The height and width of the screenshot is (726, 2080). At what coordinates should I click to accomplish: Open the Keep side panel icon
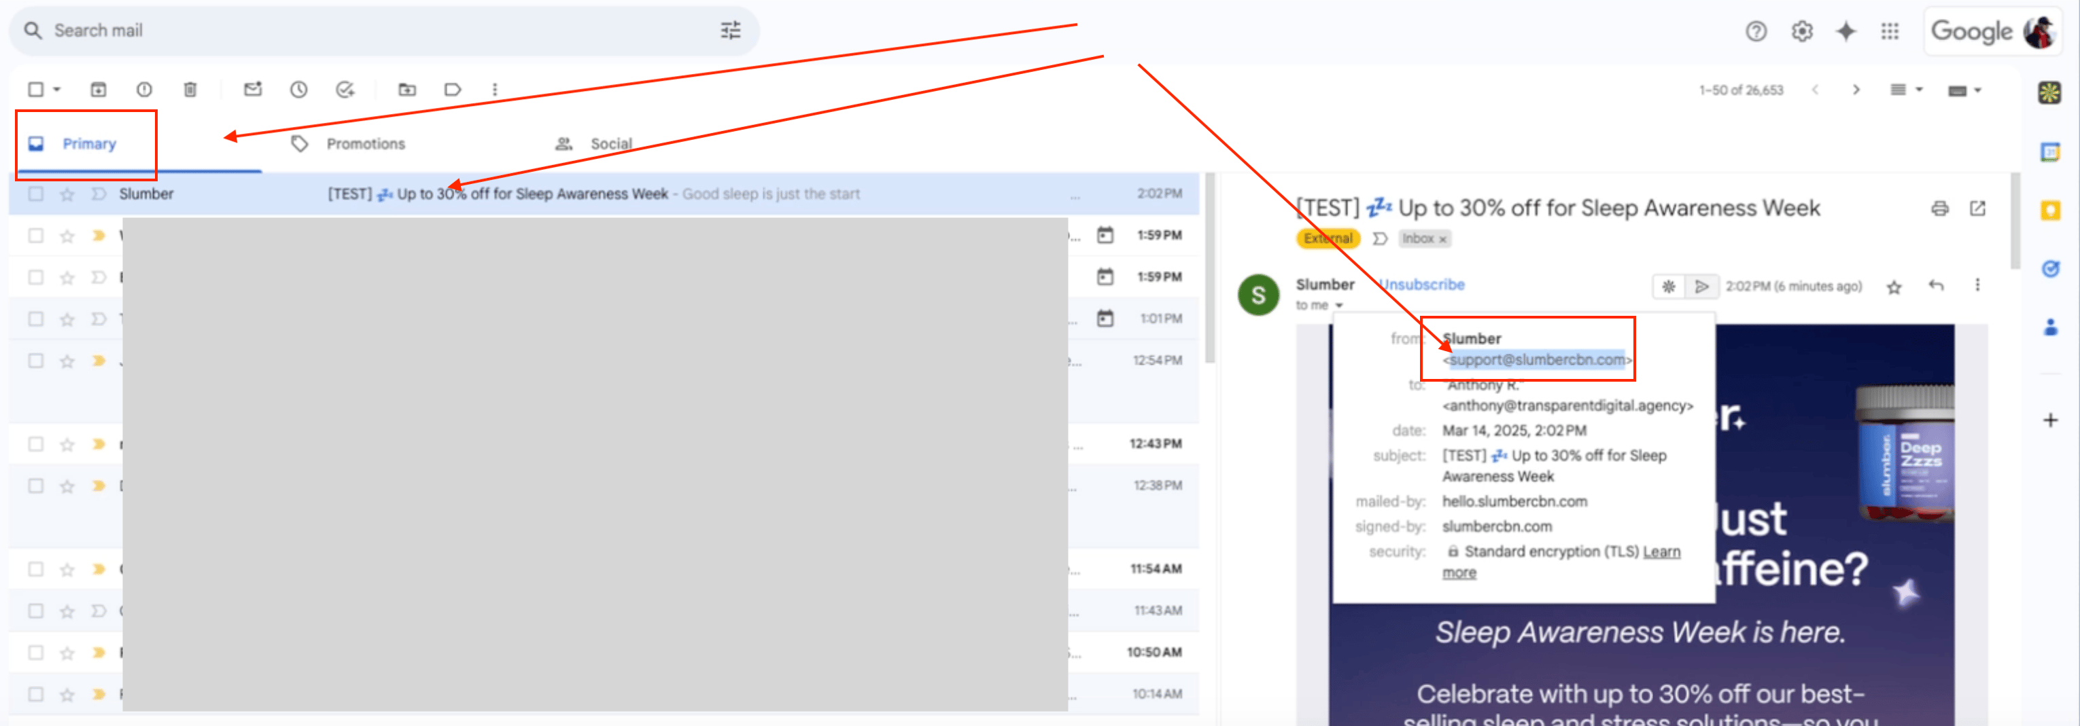pyautogui.click(x=2050, y=211)
